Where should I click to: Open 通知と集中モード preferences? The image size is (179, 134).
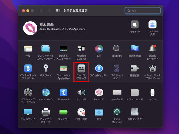[x=153, y=49]
